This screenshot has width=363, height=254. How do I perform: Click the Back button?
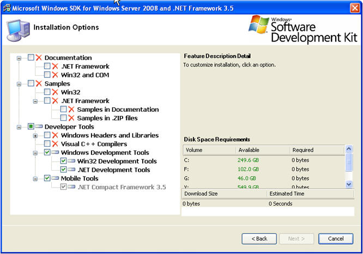coord(259,239)
